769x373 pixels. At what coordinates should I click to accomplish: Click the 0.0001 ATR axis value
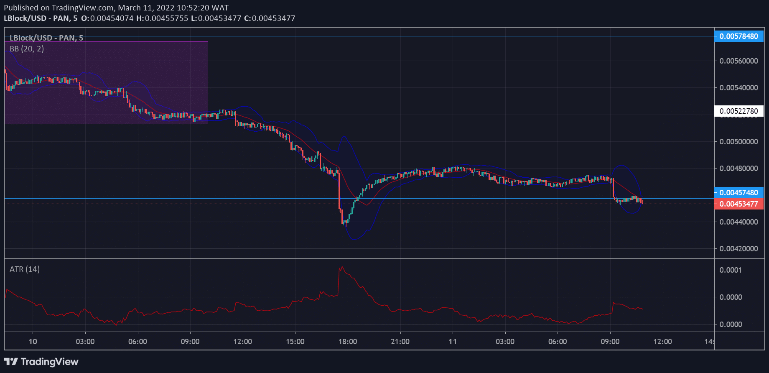(x=731, y=270)
